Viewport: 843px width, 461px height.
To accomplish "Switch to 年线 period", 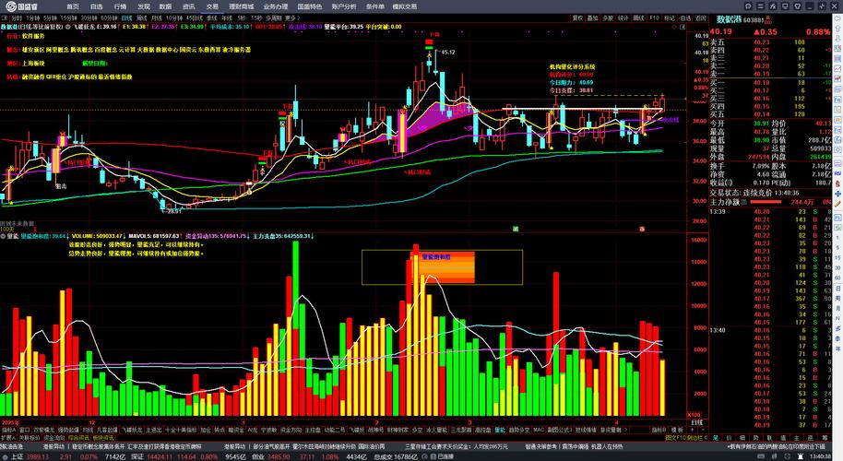I will (227, 18).
